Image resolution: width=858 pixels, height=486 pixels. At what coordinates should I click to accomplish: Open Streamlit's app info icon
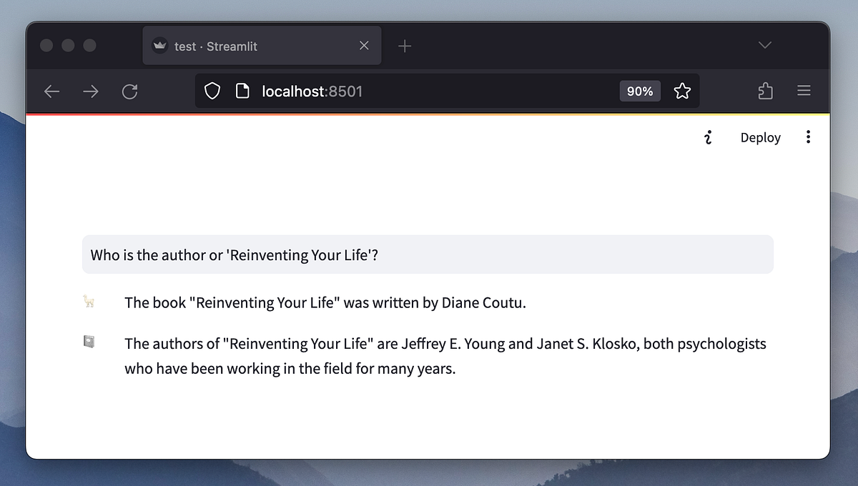coord(709,137)
